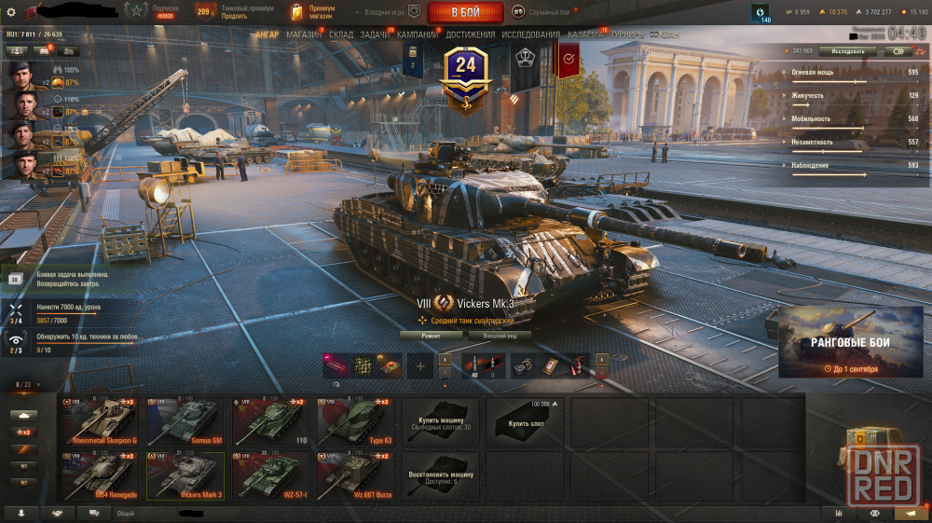Clear the 8/22 carousel filter counter

[38, 384]
